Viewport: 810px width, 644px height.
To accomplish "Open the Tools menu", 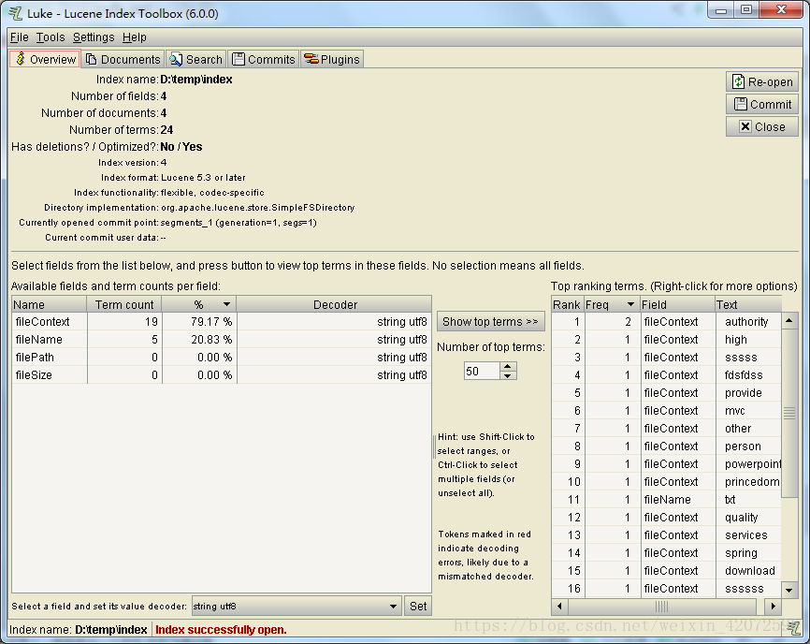I will pos(51,37).
